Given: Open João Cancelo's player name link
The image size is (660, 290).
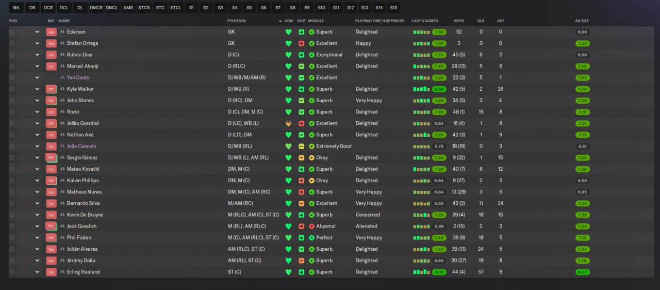Looking at the screenshot, I should click(x=81, y=146).
